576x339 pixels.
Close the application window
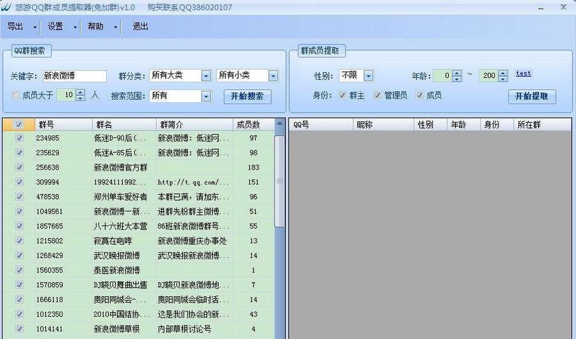[563, 7]
